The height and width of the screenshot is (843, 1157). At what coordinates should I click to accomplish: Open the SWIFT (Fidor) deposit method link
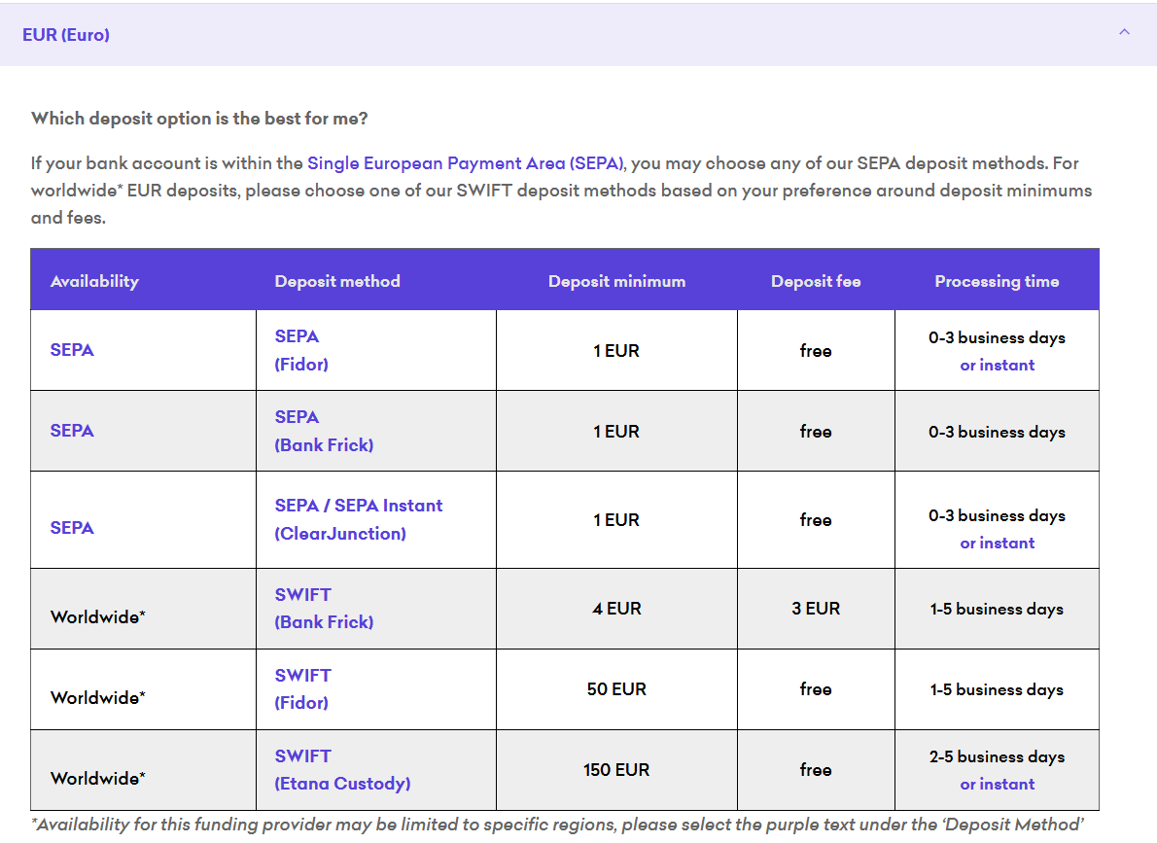302,688
